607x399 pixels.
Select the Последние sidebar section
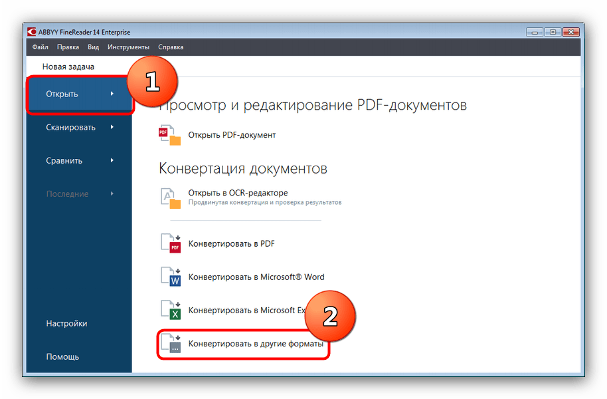click(79, 194)
